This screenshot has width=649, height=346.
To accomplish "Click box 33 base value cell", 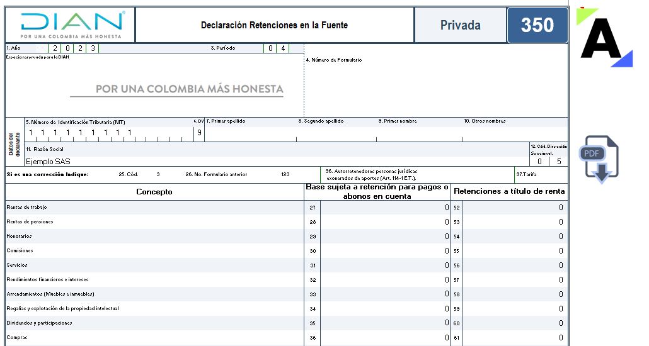I will coord(386,294).
